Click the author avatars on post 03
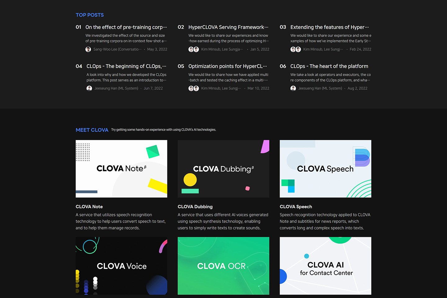This screenshot has width=447, height=298. tap(296, 49)
